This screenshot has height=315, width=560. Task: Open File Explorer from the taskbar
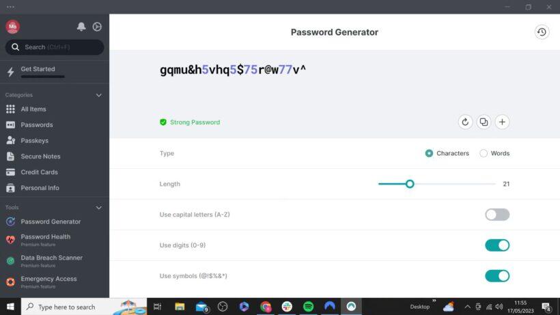pos(180,306)
